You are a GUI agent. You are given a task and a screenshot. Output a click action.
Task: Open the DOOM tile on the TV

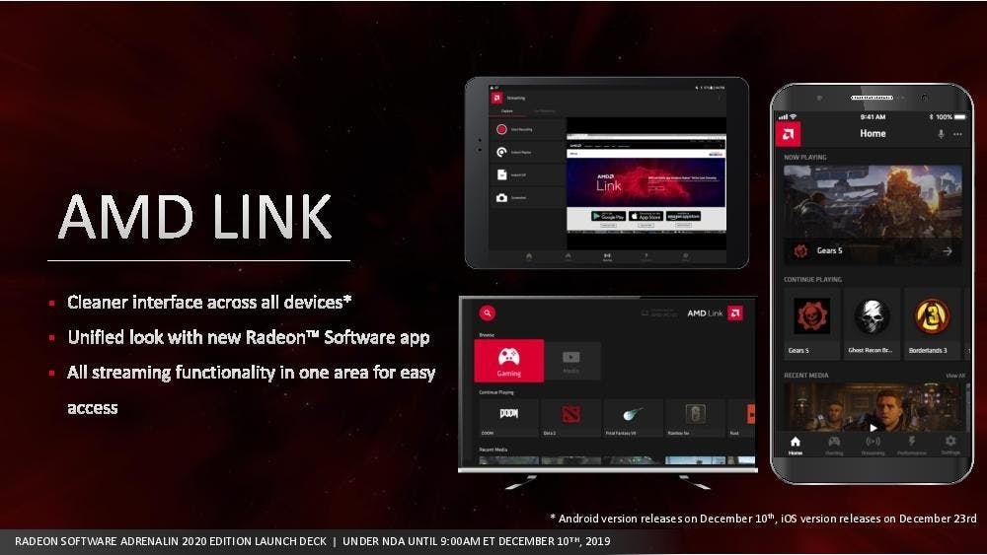[508, 418]
